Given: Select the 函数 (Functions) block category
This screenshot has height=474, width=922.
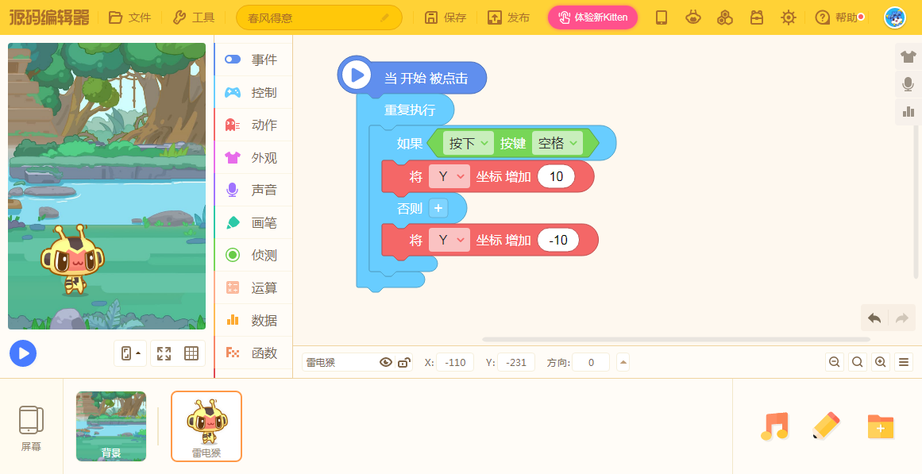Looking at the screenshot, I should 253,353.
